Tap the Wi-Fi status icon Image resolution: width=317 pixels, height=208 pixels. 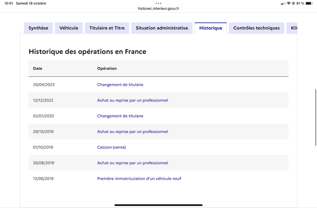tap(288, 3)
